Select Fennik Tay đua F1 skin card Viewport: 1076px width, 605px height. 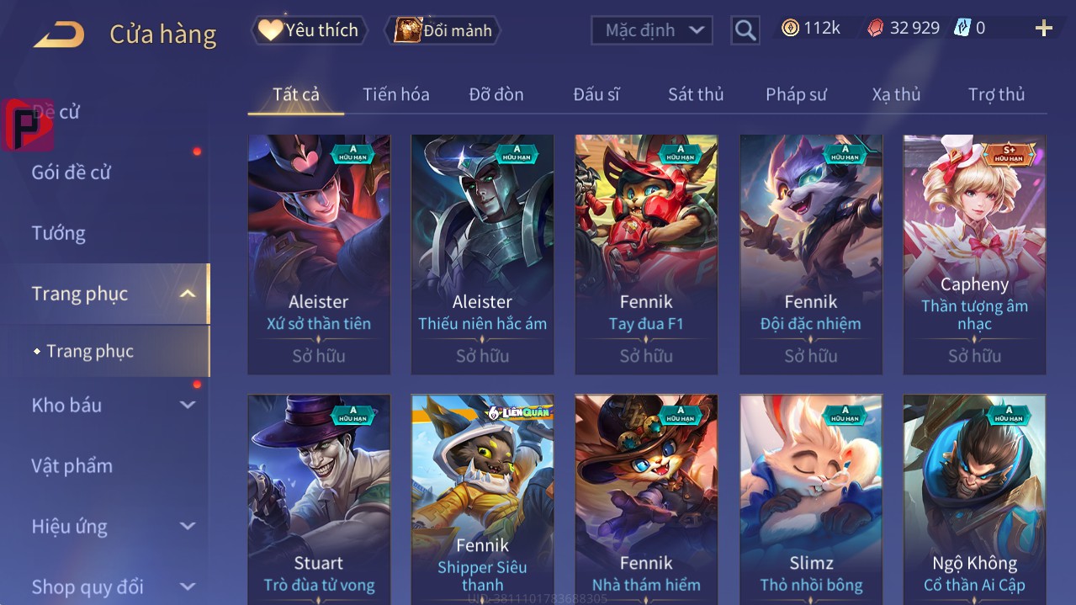646,254
